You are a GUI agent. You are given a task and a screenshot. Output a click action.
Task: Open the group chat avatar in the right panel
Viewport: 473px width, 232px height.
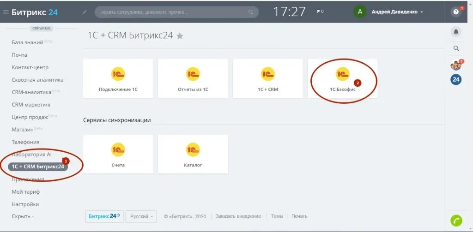click(x=456, y=65)
